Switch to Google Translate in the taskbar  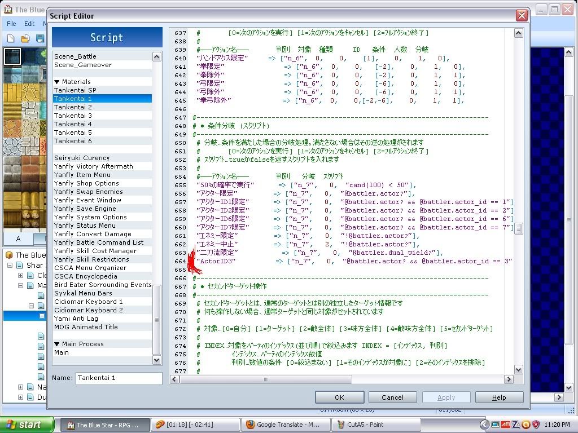pos(284,425)
